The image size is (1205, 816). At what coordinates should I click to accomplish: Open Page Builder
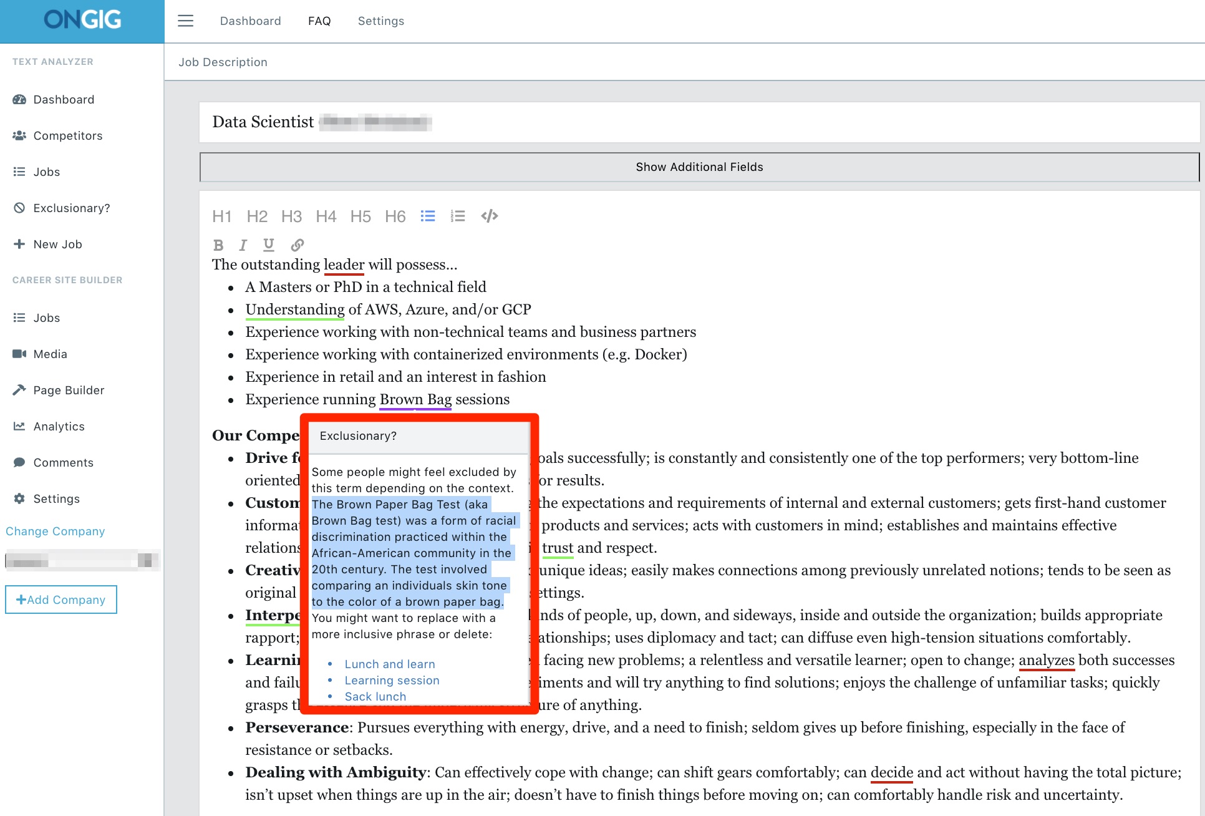click(x=69, y=390)
